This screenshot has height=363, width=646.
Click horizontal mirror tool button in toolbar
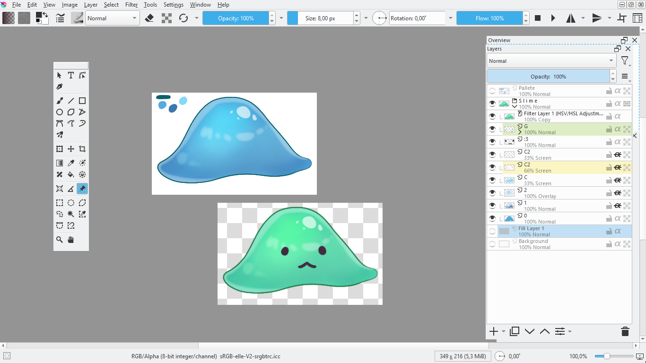click(x=571, y=18)
